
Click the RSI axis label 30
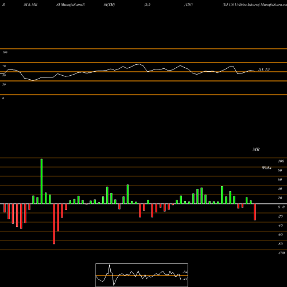coord(4,84)
